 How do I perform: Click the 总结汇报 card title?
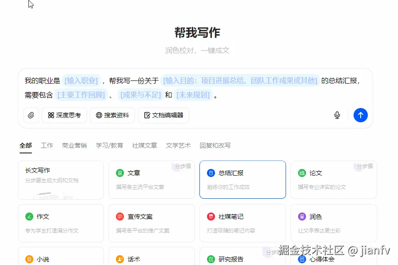click(231, 173)
